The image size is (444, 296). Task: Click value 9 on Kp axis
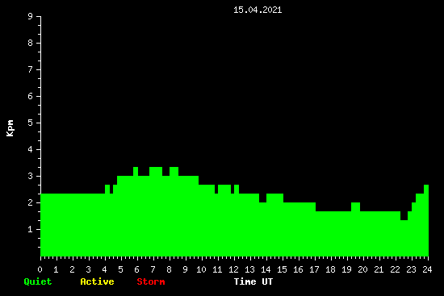31,16
